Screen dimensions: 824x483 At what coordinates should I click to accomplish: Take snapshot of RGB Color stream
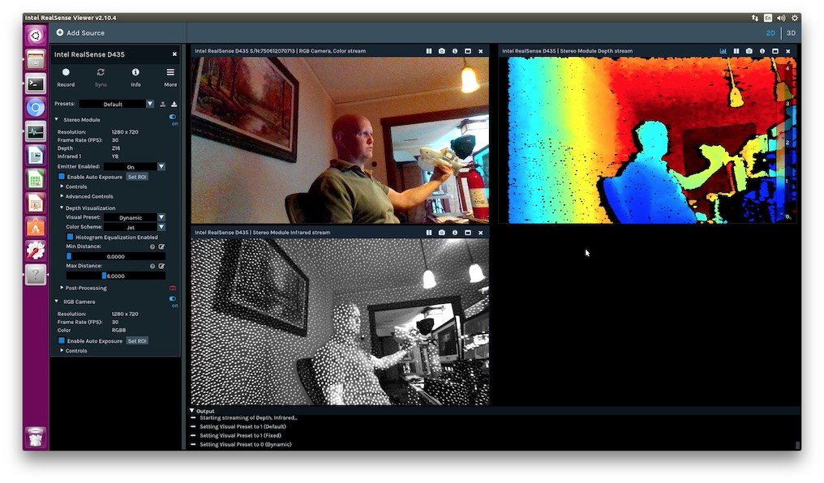point(442,51)
